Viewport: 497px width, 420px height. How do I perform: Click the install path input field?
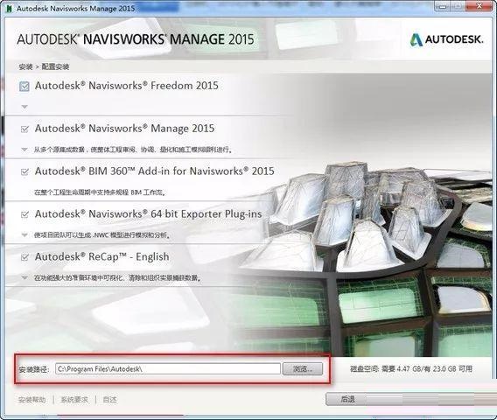click(168, 369)
